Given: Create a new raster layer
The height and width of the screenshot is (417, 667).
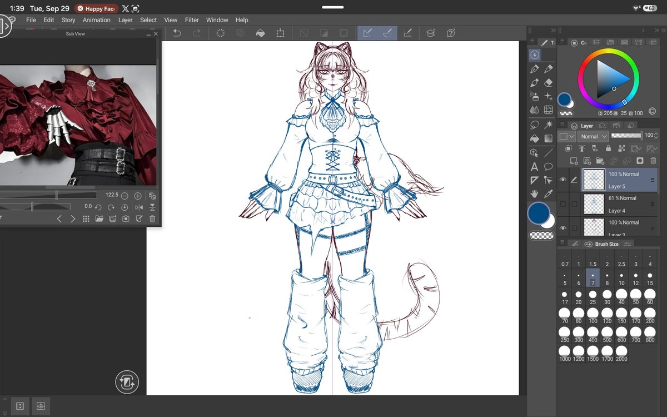Looking at the screenshot, I should (573, 161).
